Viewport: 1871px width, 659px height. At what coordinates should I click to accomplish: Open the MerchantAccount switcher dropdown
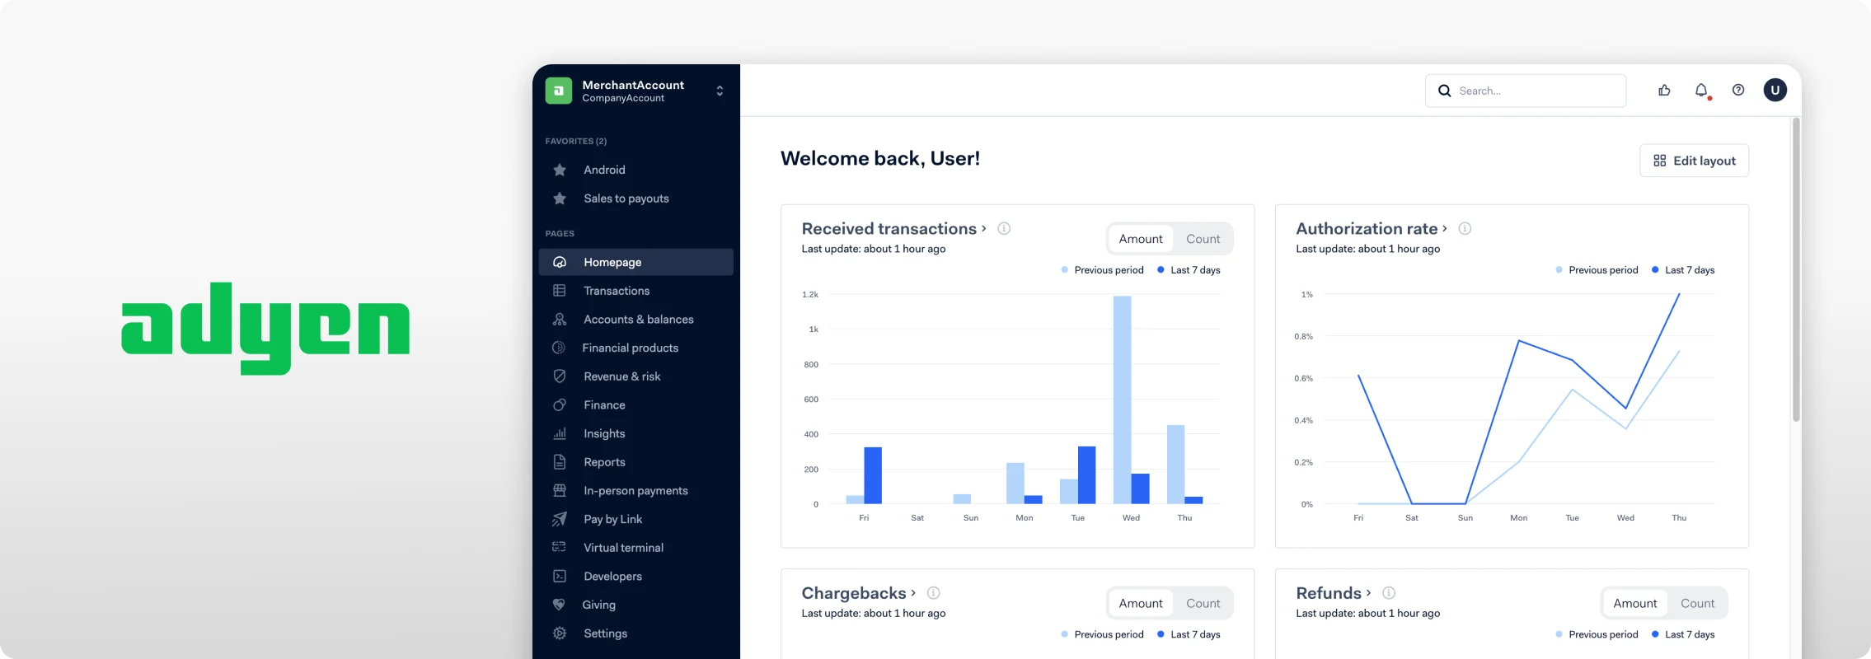[720, 91]
